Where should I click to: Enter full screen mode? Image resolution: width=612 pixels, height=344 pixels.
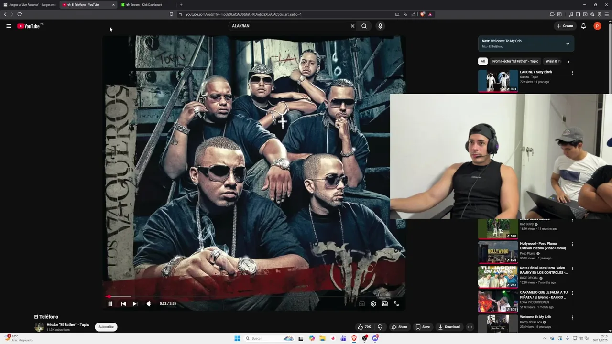click(x=396, y=304)
